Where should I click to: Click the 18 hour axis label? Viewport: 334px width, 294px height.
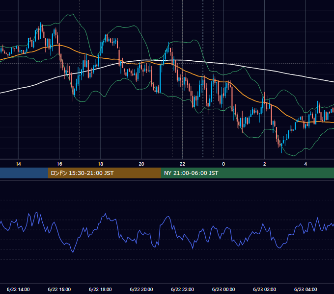[x=100, y=164]
